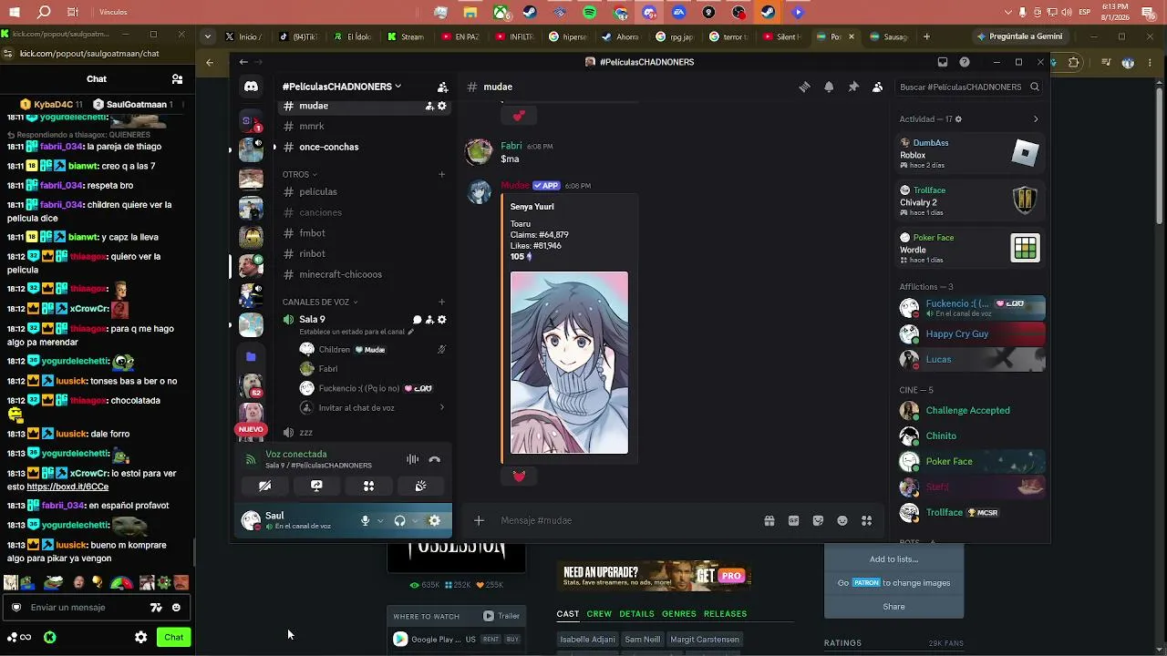Open Kick chat settings gear
Screen dimensions: 1167x656
[x=140, y=637]
